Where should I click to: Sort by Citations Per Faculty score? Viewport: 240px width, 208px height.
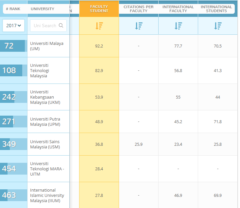pyautogui.click(x=139, y=26)
